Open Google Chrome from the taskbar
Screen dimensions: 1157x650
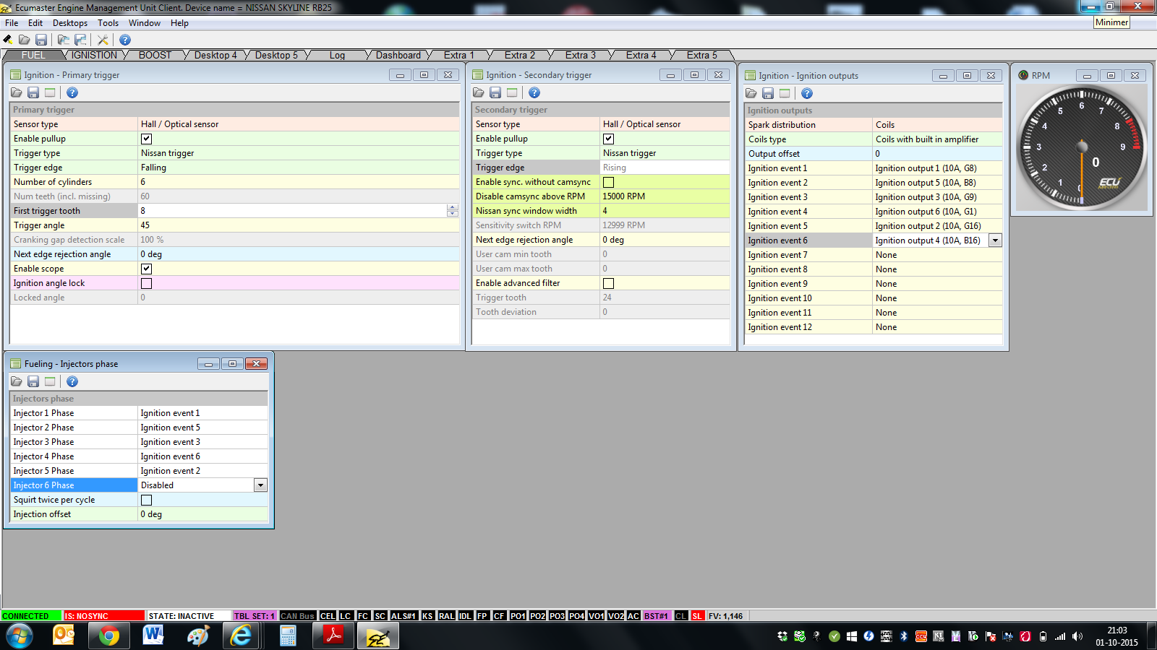108,636
